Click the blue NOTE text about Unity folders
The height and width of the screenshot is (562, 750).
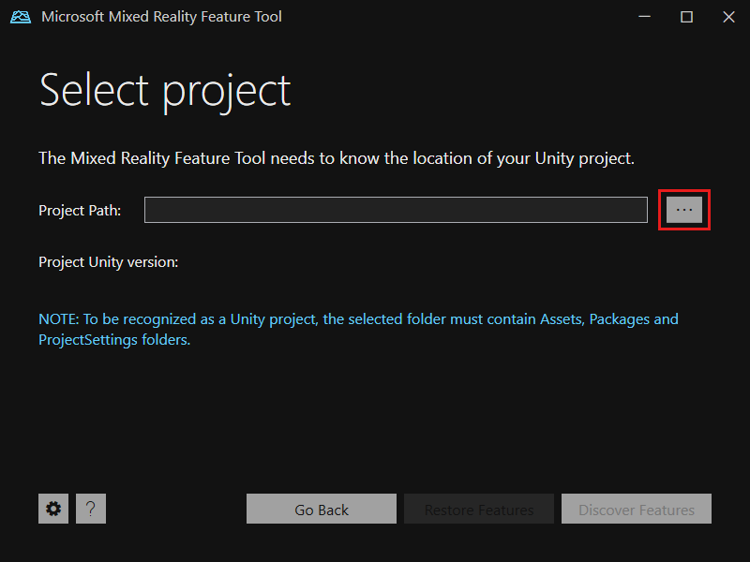point(358,330)
